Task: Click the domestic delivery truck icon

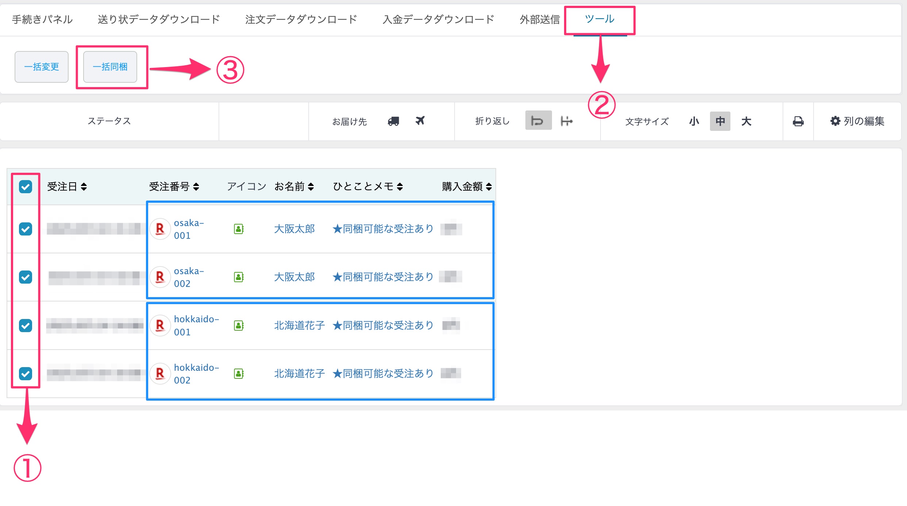Action: 393,121
